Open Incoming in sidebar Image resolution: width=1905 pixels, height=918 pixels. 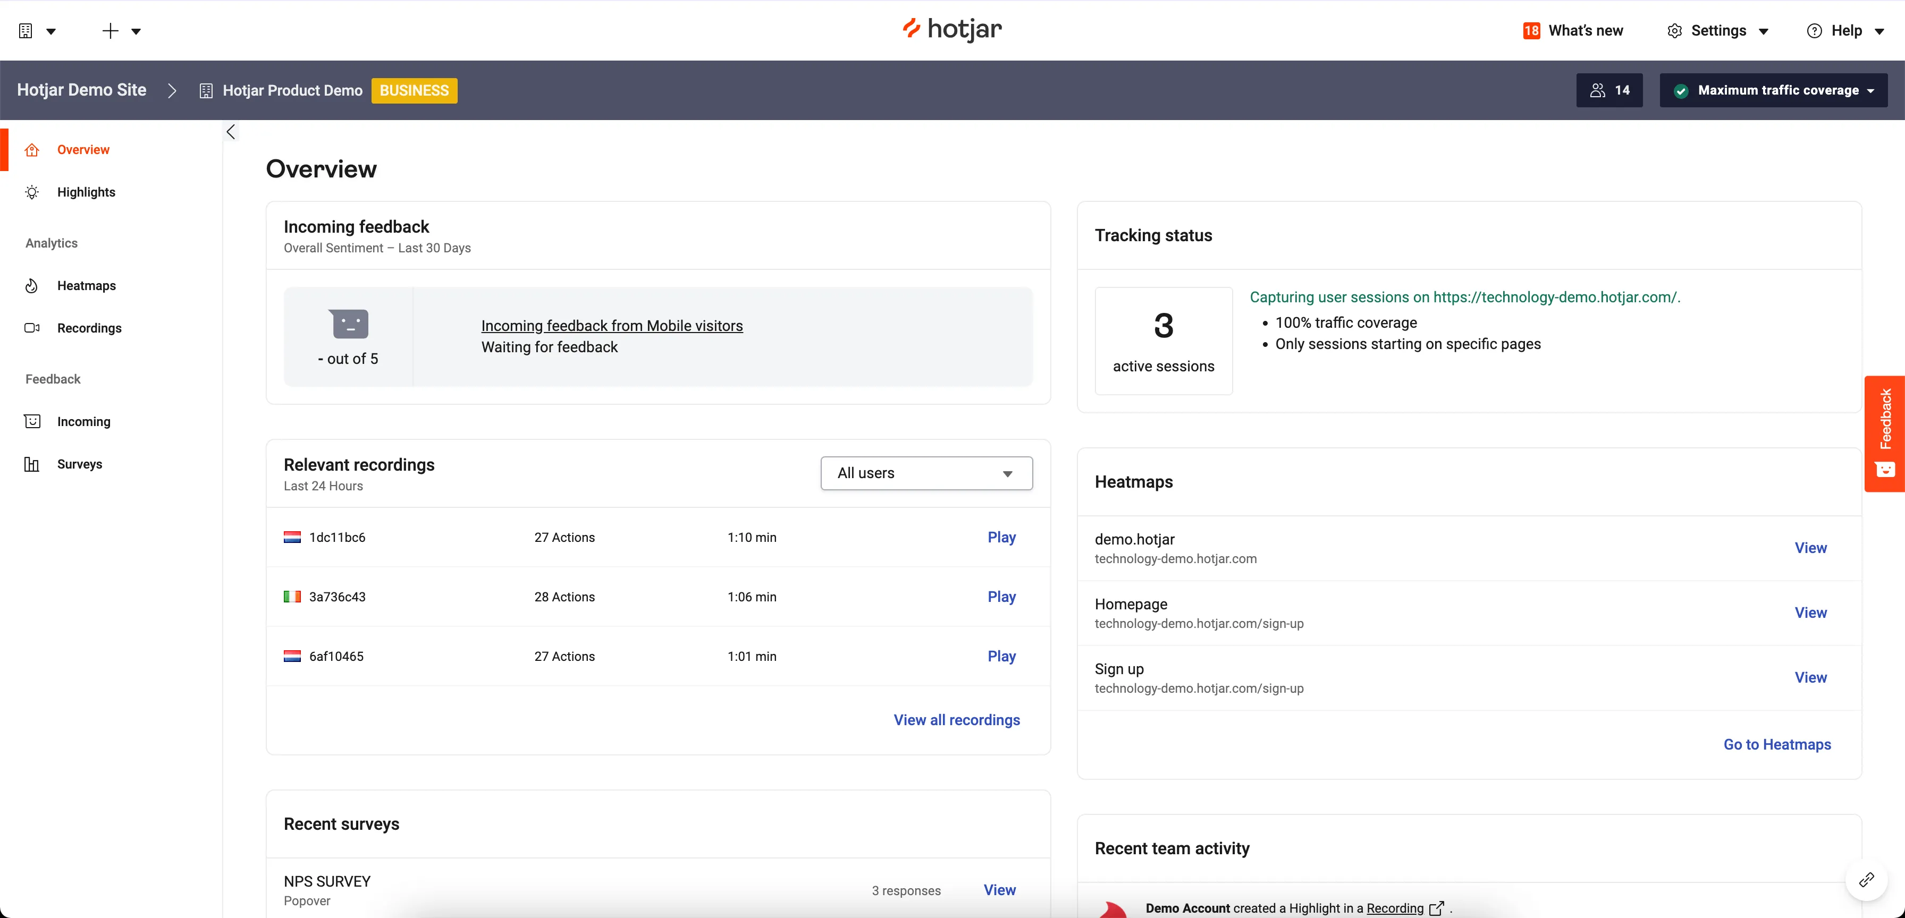click(x=83, y=421)
